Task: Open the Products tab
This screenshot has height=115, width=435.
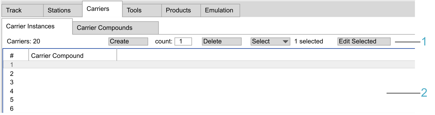Action: 181,10
